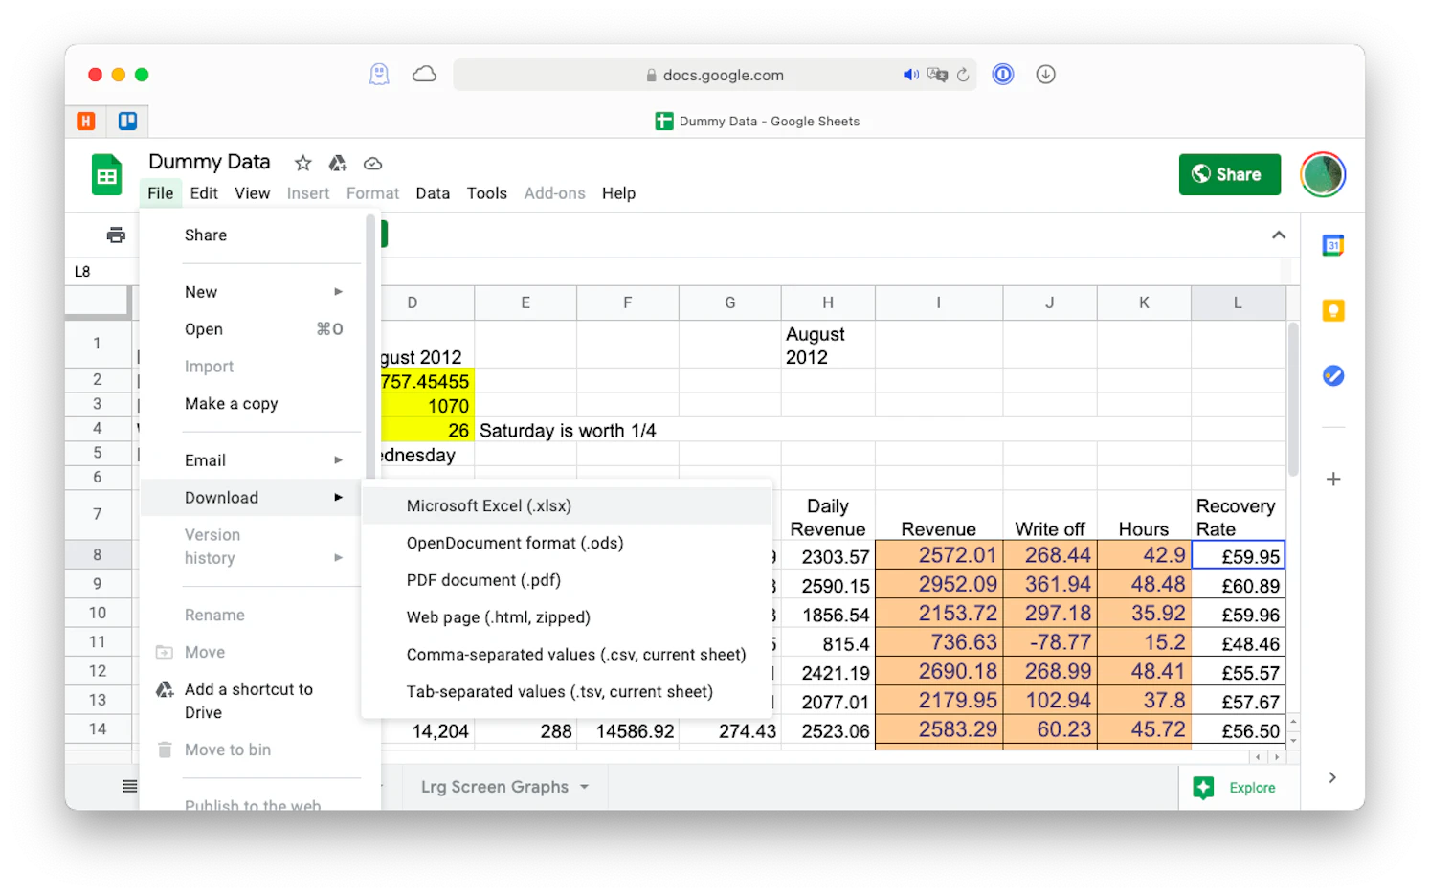Check the cloud save status icon

[373, 164]
